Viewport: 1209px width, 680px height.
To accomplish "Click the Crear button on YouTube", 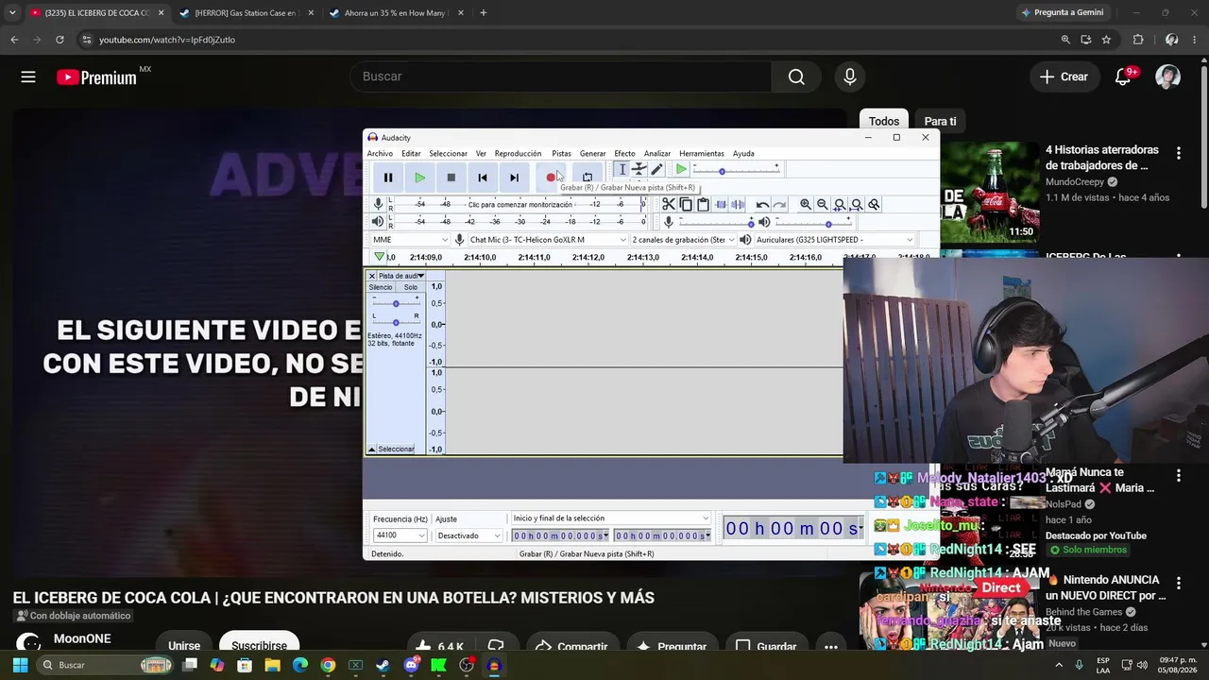I will [x=1064, y=76].
